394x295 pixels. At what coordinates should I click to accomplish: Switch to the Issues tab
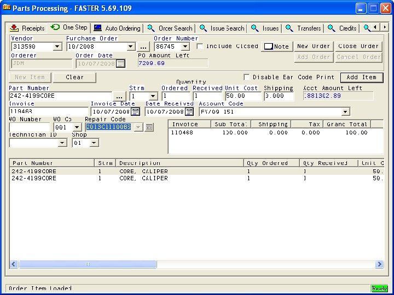point(265,28)
